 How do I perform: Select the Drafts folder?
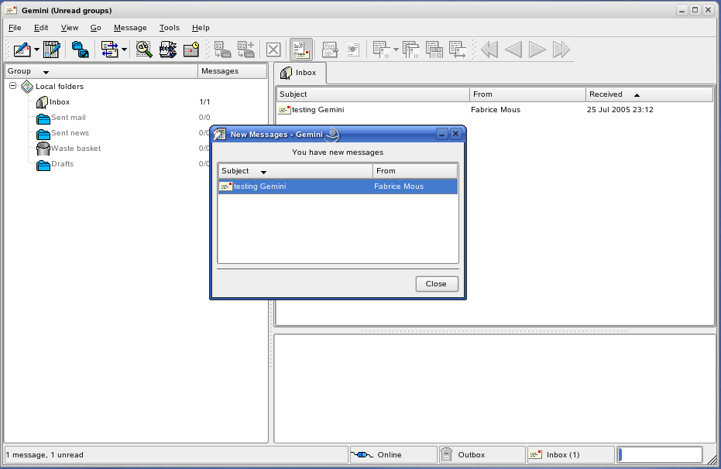pyautogui.click(x=62, y=164)
